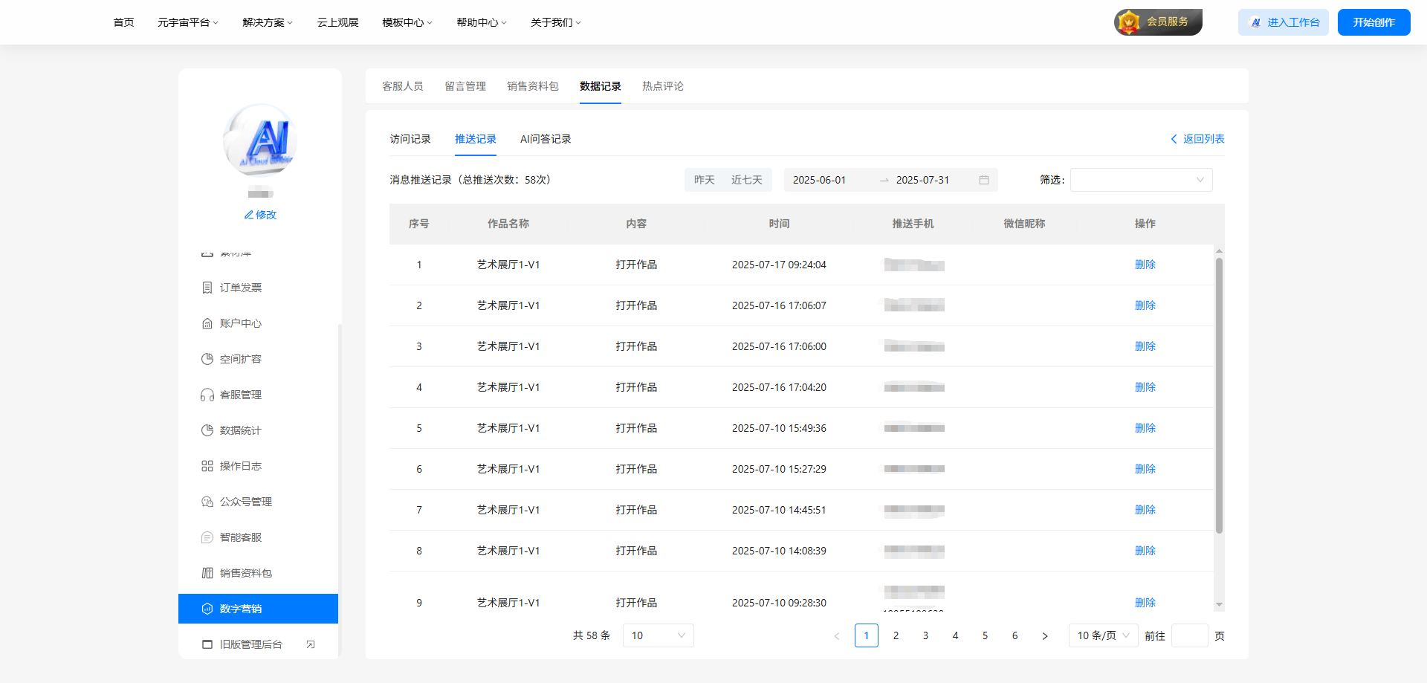Image resolution: width=1427 pixels, height=683 pixels.
Task: Click the 账户中心 home icon in sidebar
Action: tap(207, 323)
